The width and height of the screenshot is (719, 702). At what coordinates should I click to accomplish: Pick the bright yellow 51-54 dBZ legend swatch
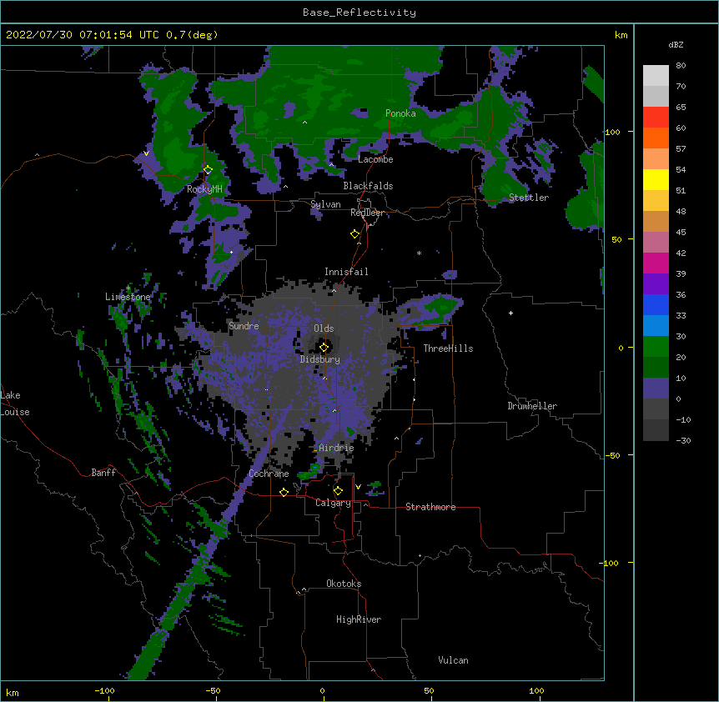[656, 179]
